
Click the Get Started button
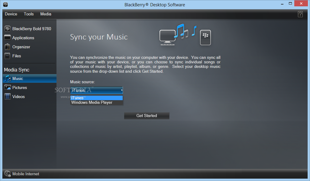click(147, 116)
